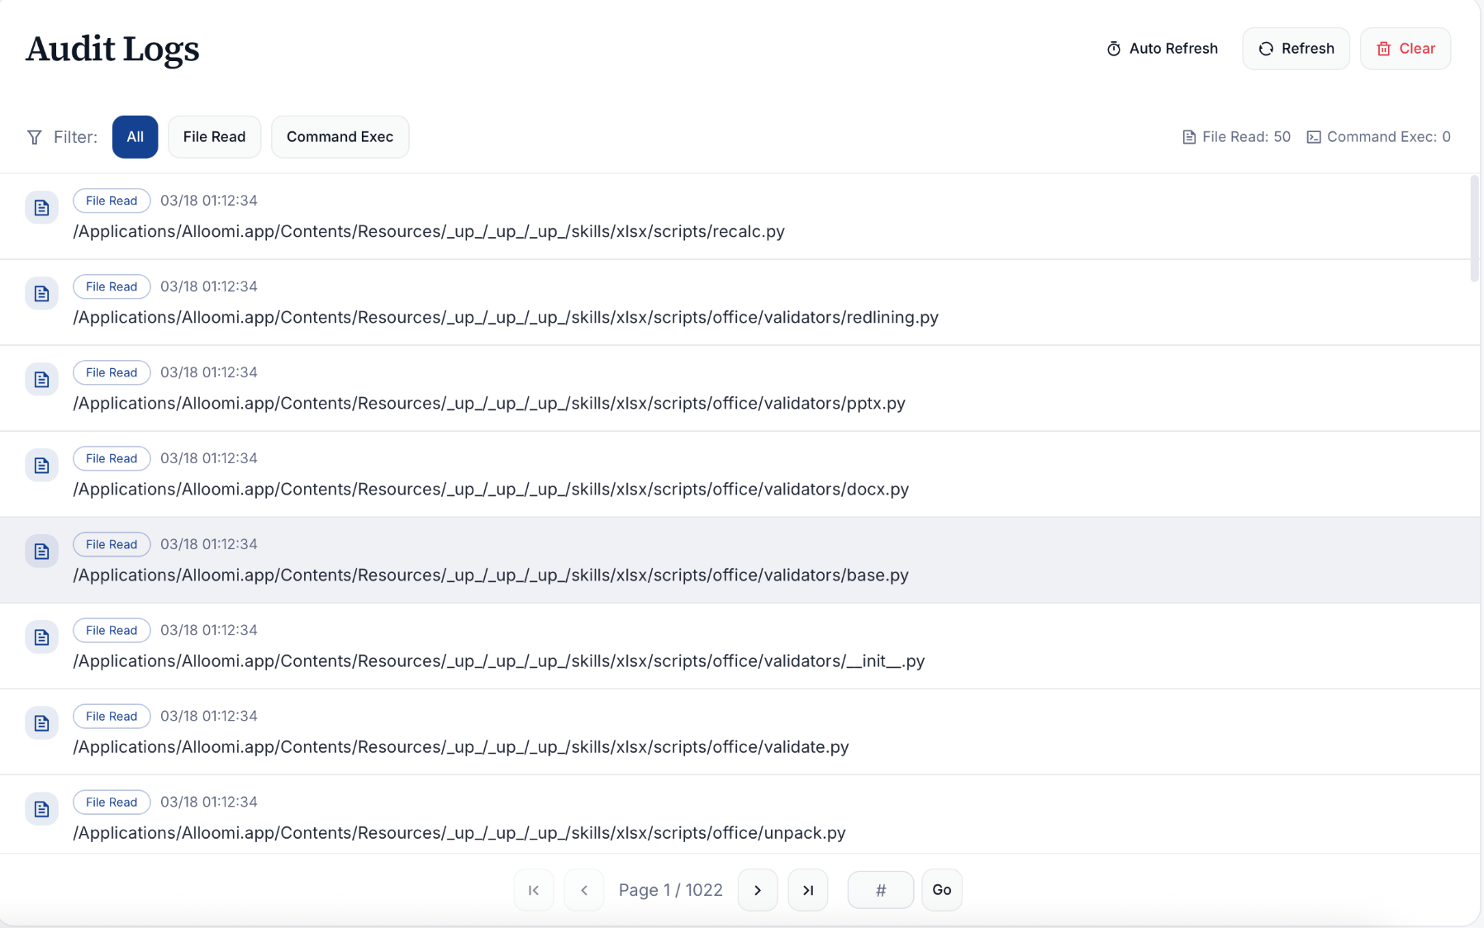Click the file icon for unpack.py entry
This screenshot has width=1484, height=928.
41,809
